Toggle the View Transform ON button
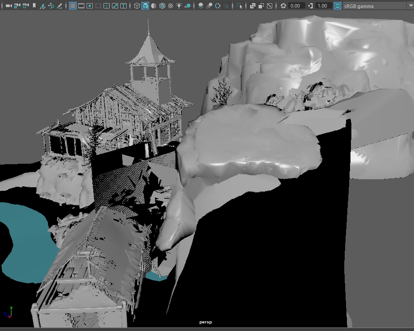The width and height of the screenshot is (414, 331). click(338, 6)
